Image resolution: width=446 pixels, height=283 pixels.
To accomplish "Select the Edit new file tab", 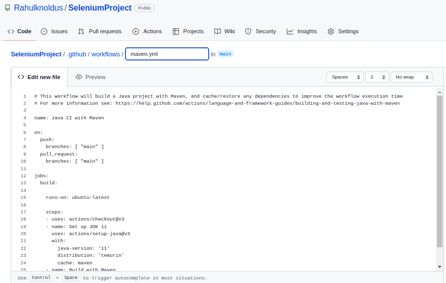I will click(x=39, y=77).
